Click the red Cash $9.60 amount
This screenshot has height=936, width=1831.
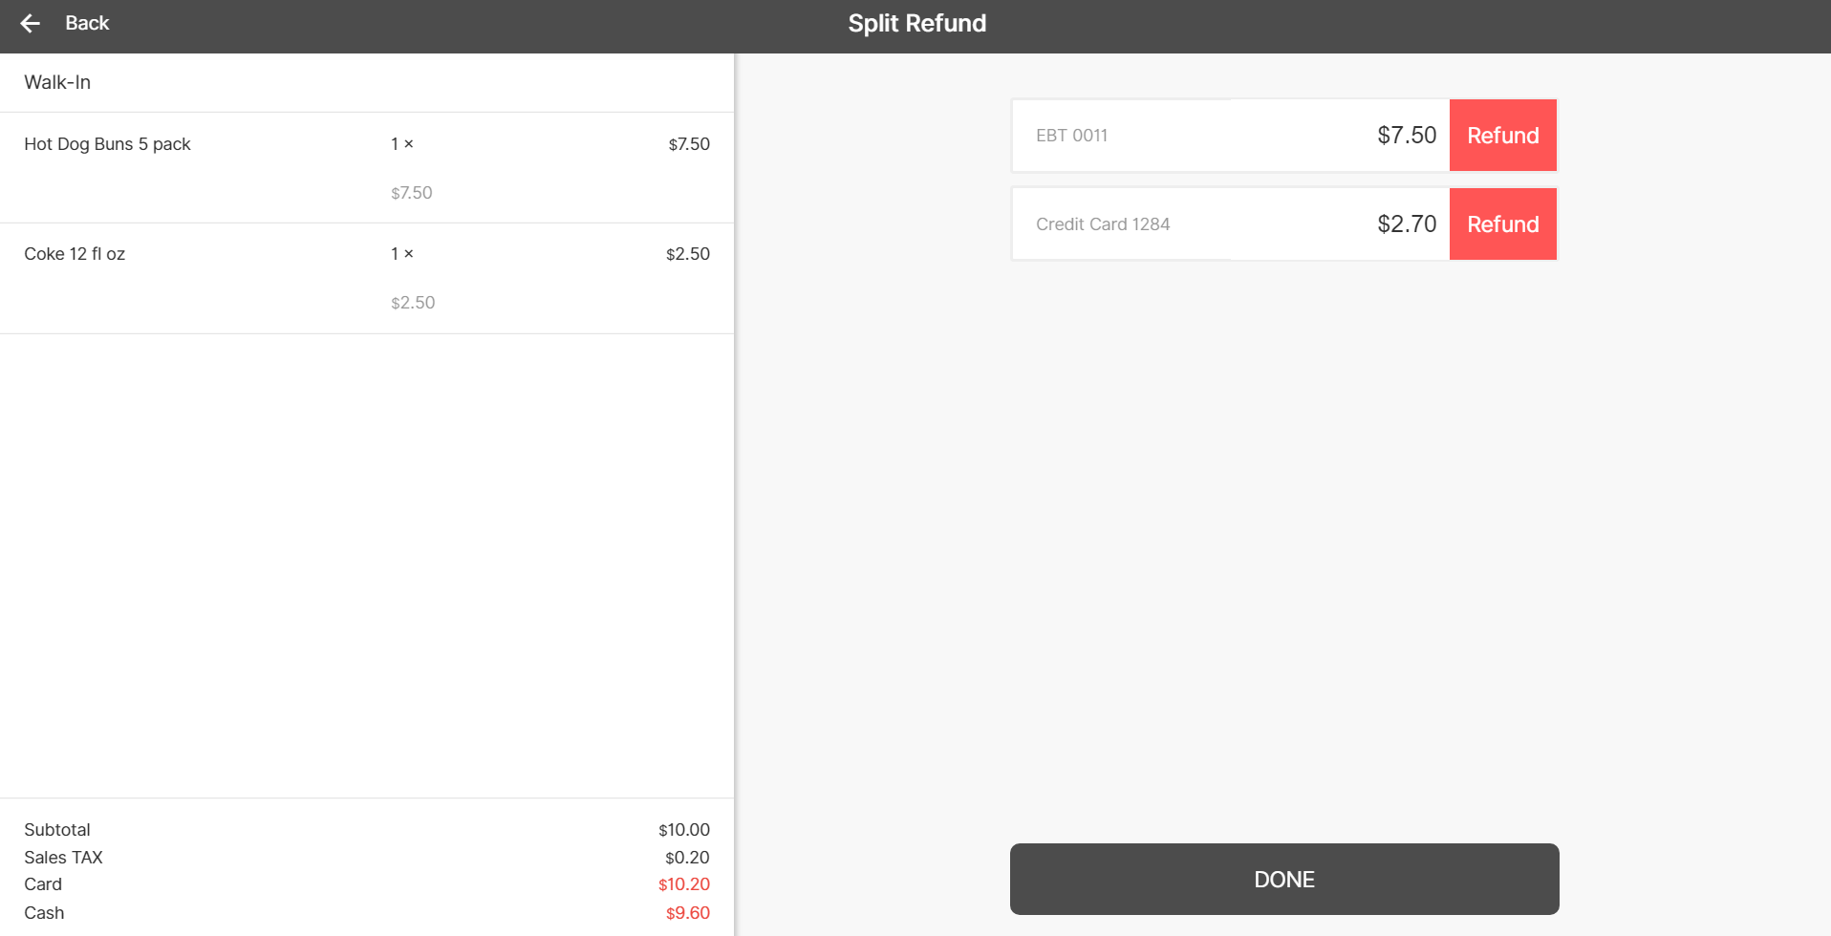687,913
